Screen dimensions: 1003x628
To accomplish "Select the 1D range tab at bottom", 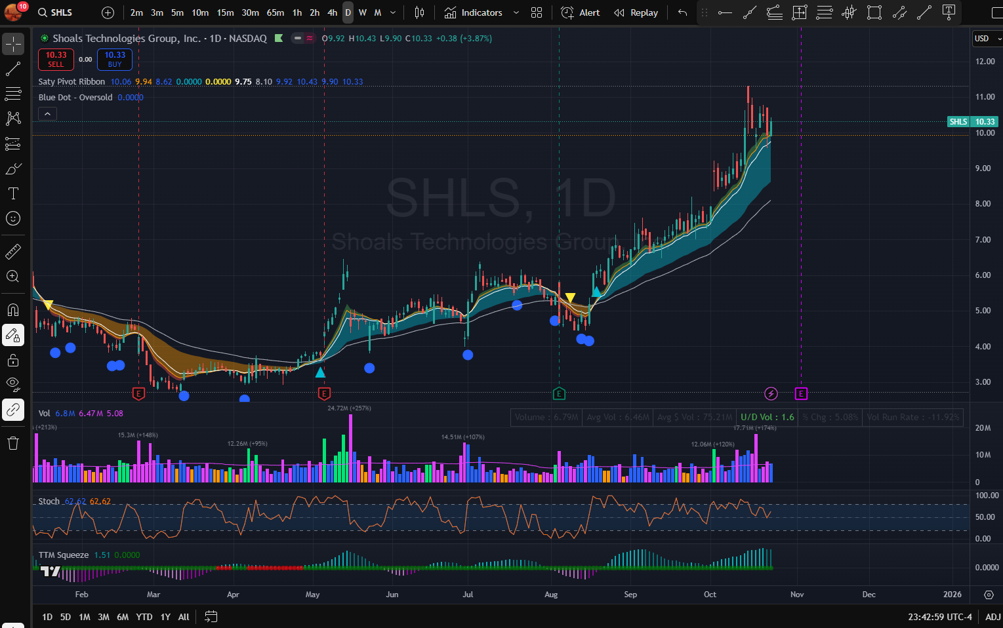I will (47, 617).
